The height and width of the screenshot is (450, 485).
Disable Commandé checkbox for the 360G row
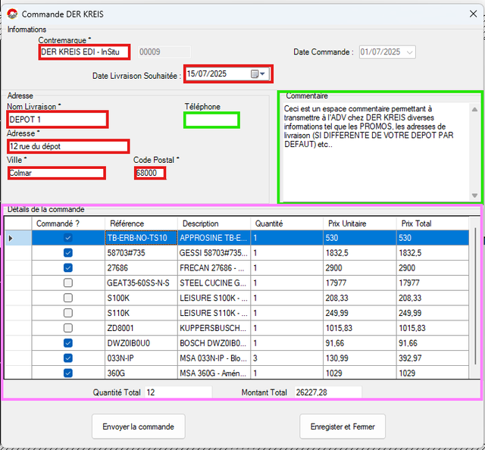(x=68, y=373)
